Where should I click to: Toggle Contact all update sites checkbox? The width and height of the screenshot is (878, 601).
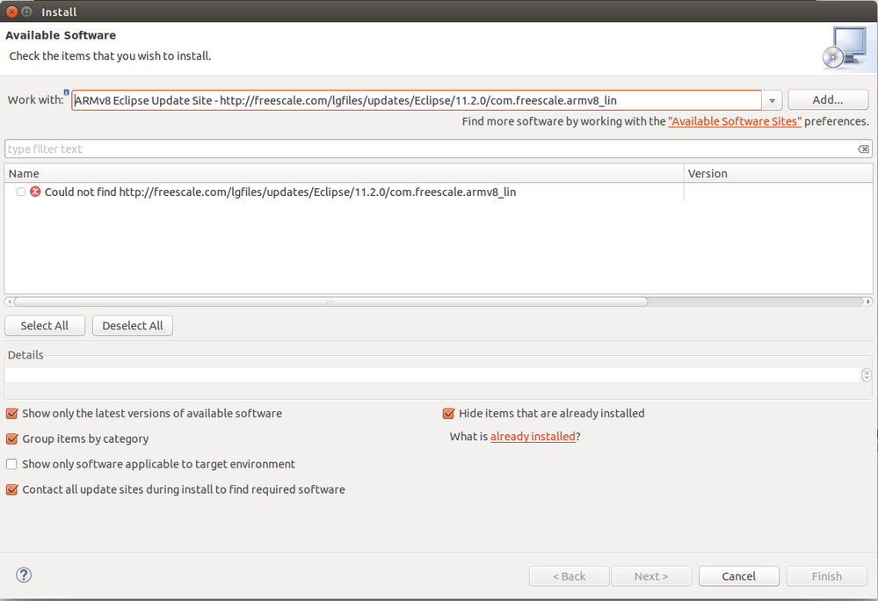(x=11, y=489)
